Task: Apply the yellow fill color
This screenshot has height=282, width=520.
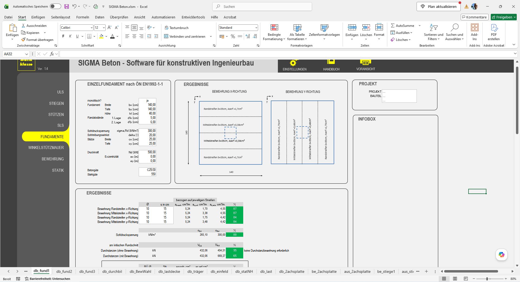Action: coord(101,36)
